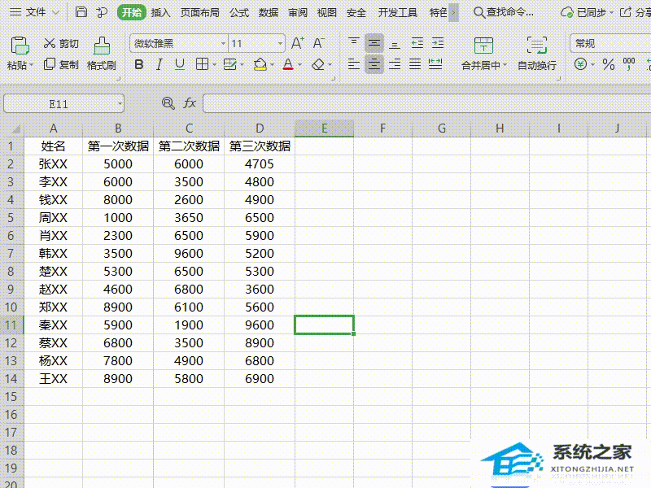The height and width of the screenshot is (488, 651).
Task: Align text left horizontally
Action: [x=354, y=64]
